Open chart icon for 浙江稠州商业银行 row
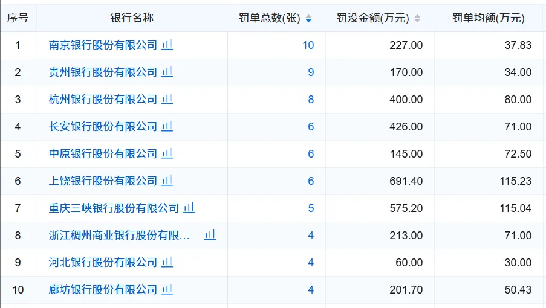 click(210, 235)
